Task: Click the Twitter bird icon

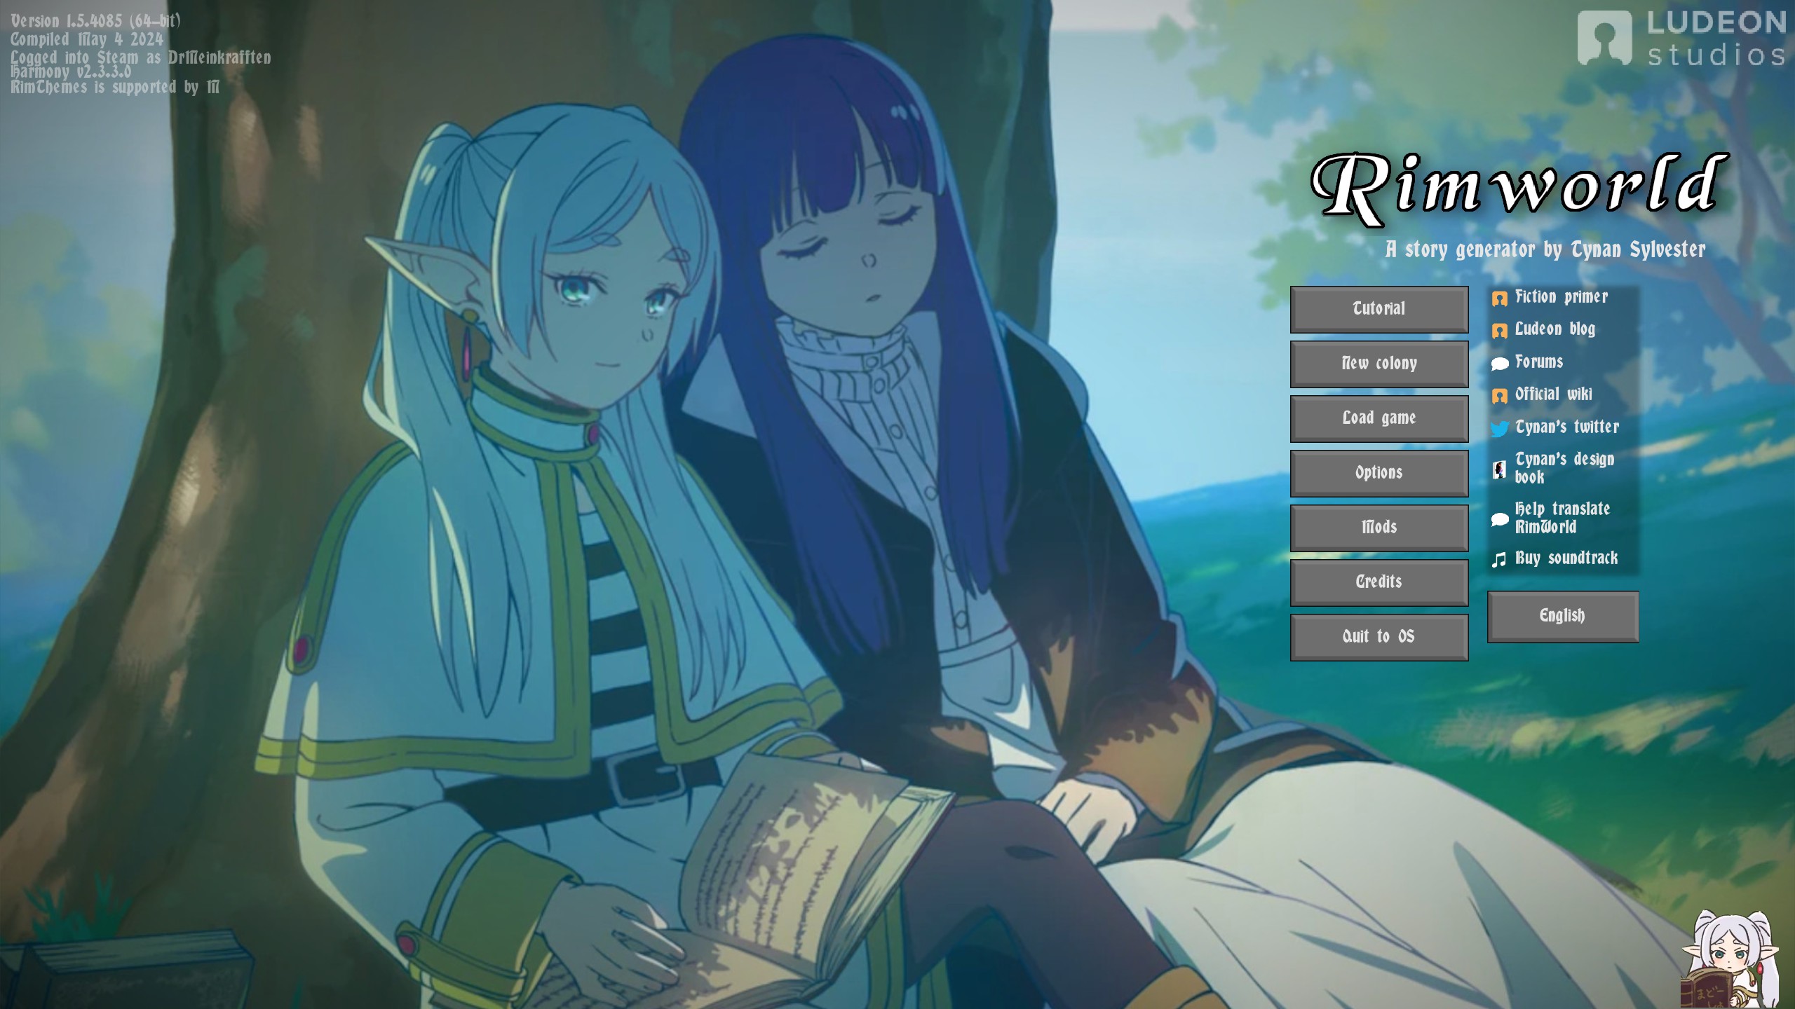Action: 1500,429
